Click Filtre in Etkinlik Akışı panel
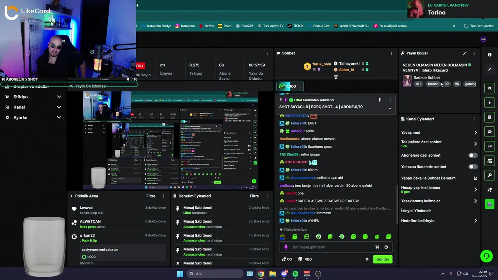The image size is (498, 280). tap(151, 196)
